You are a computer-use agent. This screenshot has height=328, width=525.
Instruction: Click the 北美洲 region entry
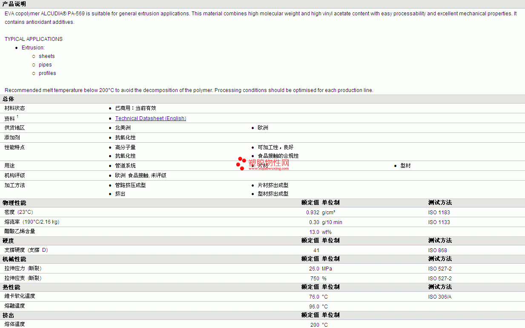pos(123,128)
